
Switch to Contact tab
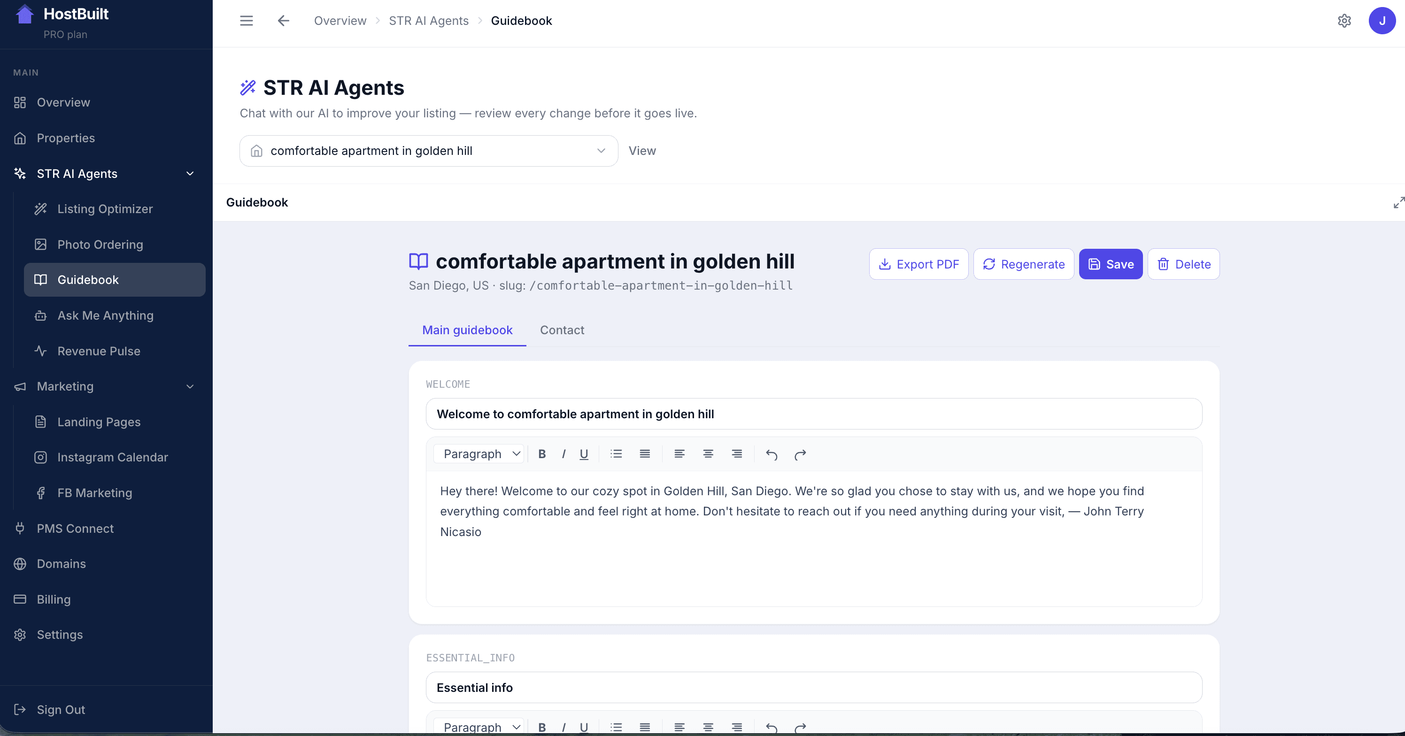click(x=562, y=330)
